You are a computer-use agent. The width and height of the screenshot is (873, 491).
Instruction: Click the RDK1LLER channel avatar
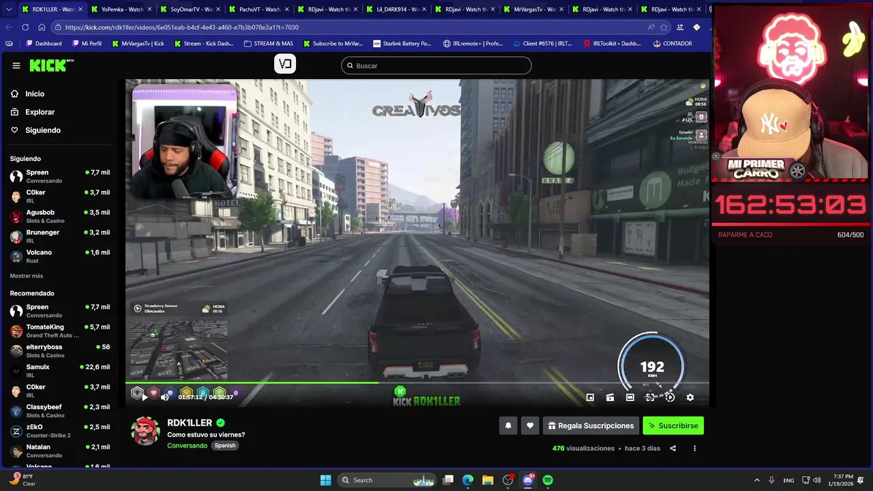(145, 431)
